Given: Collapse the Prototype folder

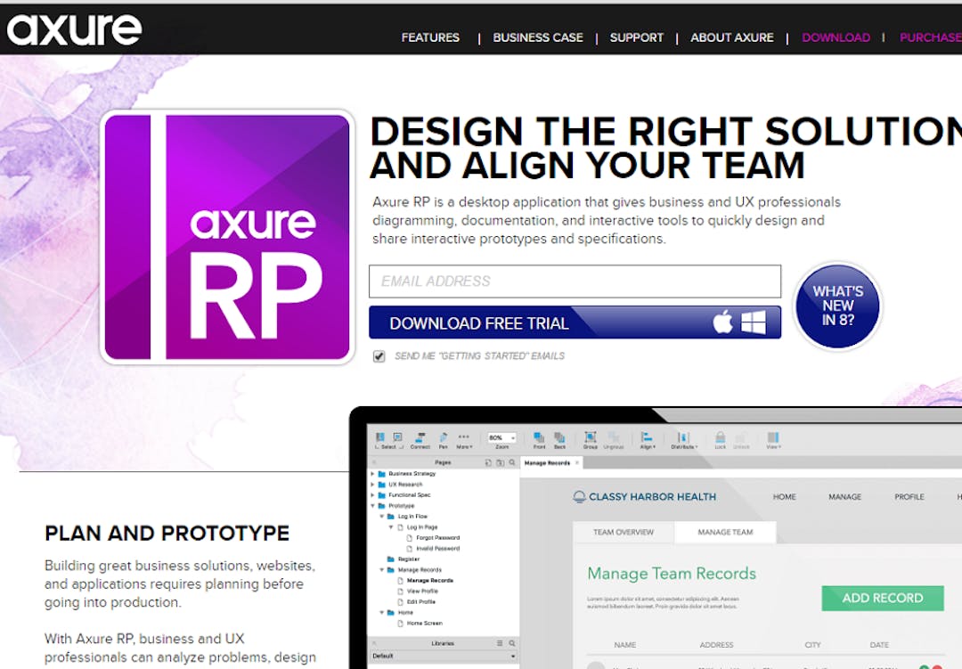Looking at the screenshot, I should 371,506.
